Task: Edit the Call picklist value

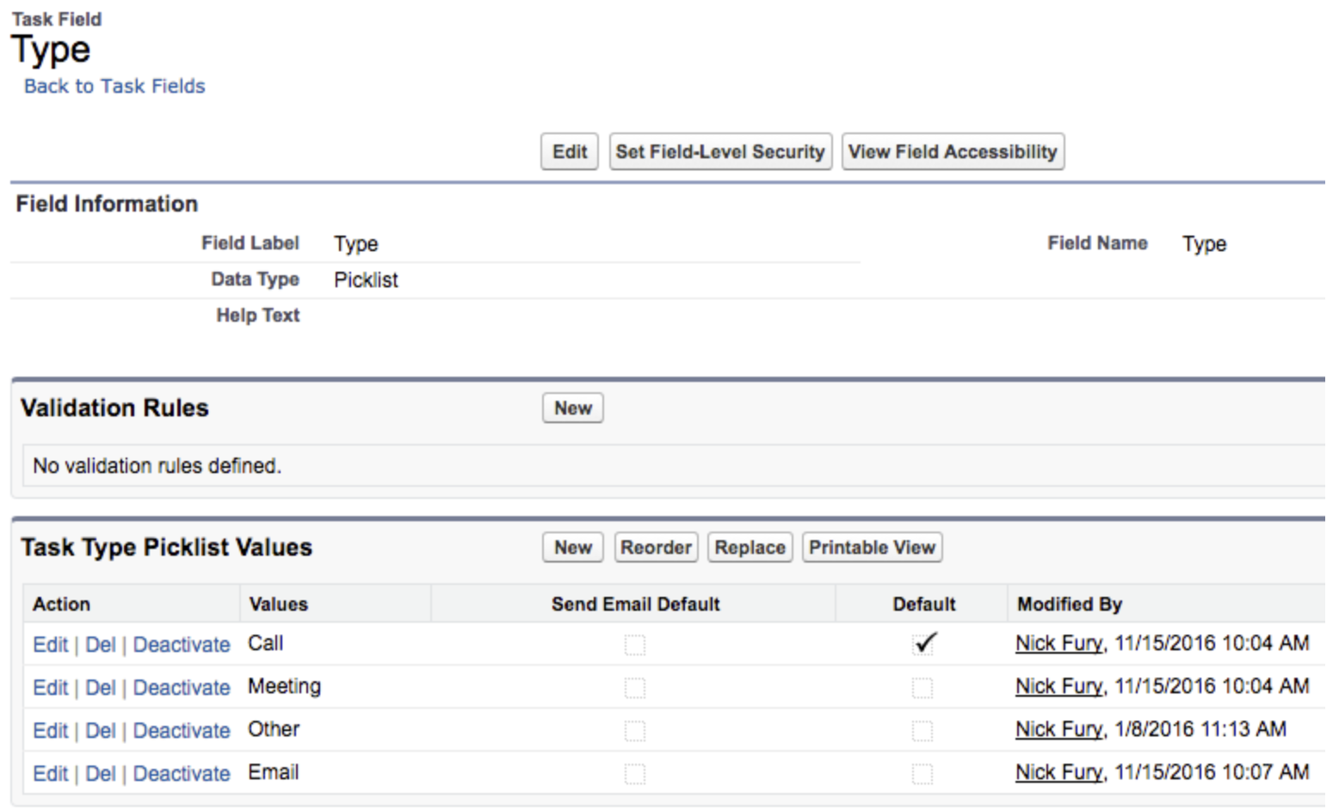Action: pos(50,644)
